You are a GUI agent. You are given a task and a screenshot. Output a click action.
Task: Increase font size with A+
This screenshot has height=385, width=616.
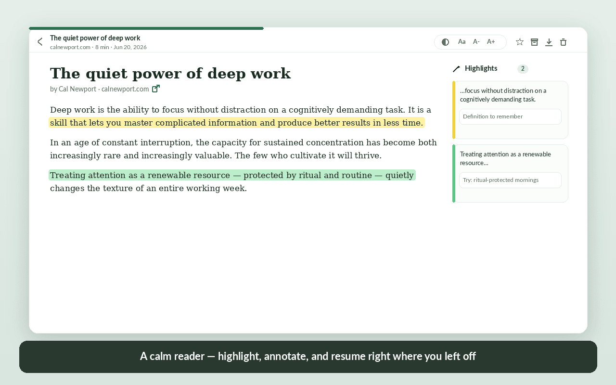(x=491, y=42)
